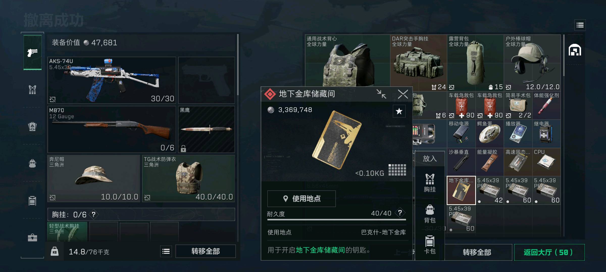Show durability help question mark
606x272 pixels.
tap(400, 213)
